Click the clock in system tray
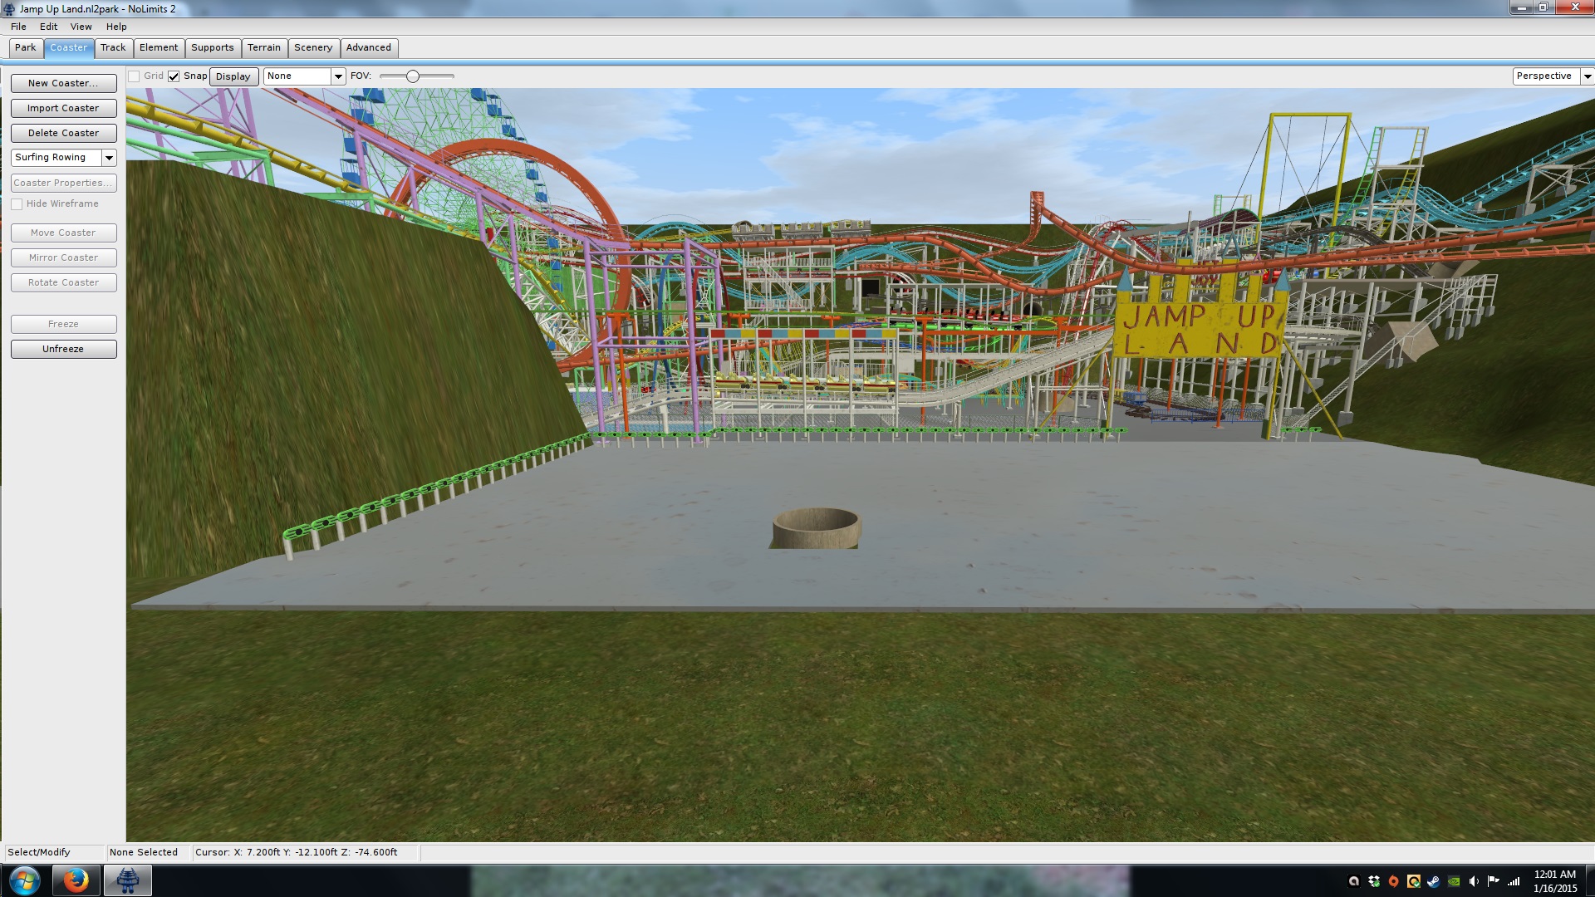Image resolution: width=1595 pixels, height=897 pixels. tap(1554, 881)
